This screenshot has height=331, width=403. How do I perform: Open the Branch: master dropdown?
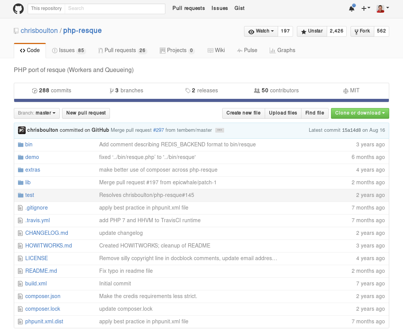[x=37, y=113]
